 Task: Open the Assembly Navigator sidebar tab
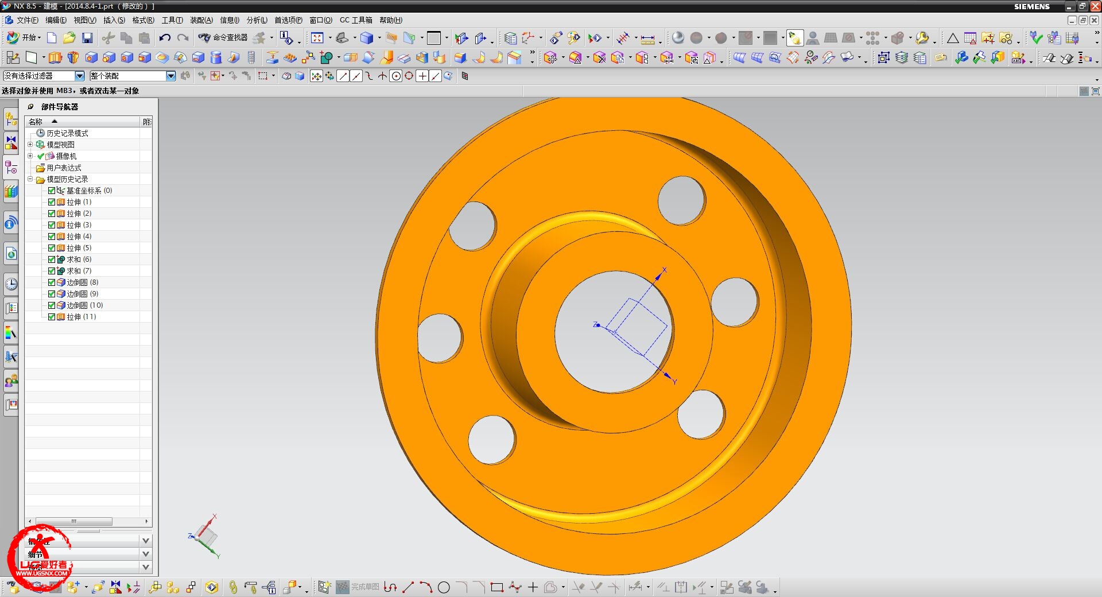[11, 119]
